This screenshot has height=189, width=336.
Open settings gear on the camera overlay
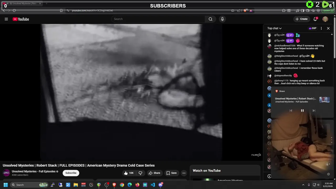click(328, 174)
